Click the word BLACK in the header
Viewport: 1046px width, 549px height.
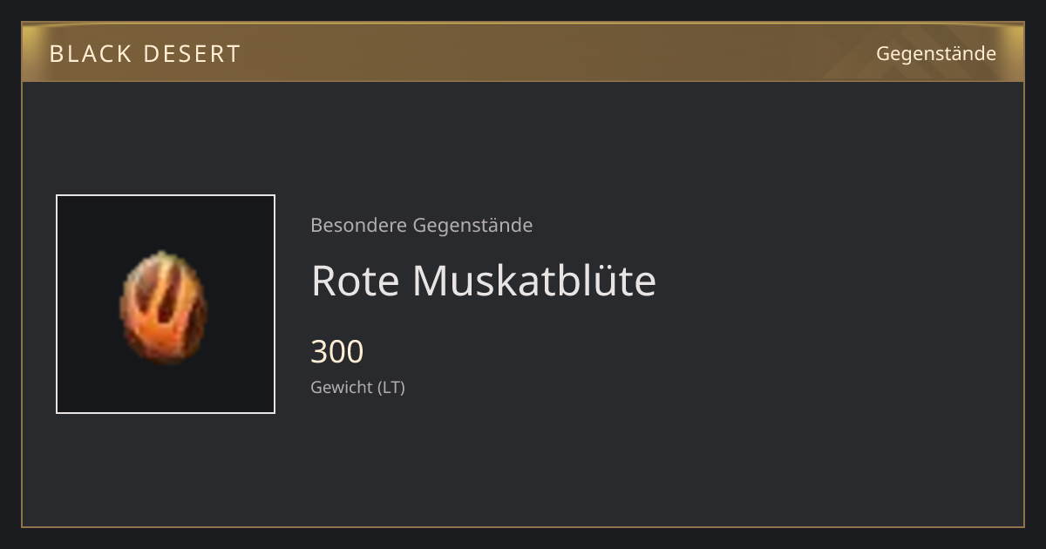(90, 54)
